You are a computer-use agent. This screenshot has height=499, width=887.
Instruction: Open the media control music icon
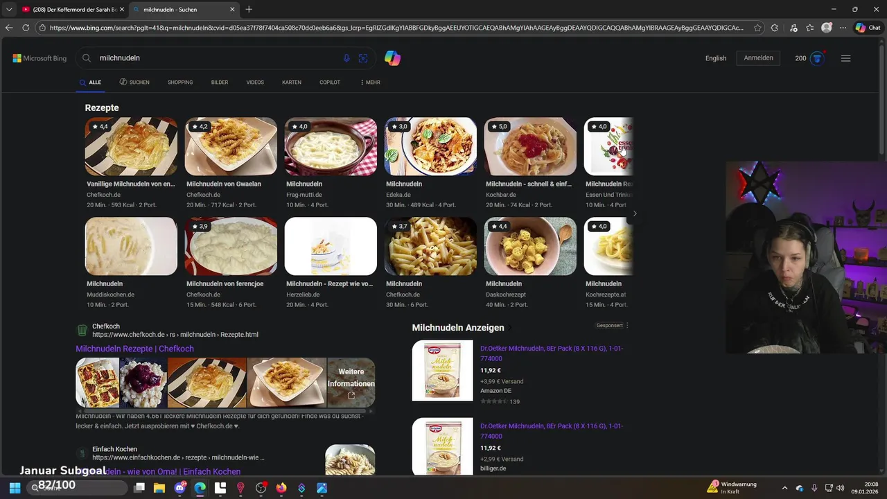[x=793, y=28]
